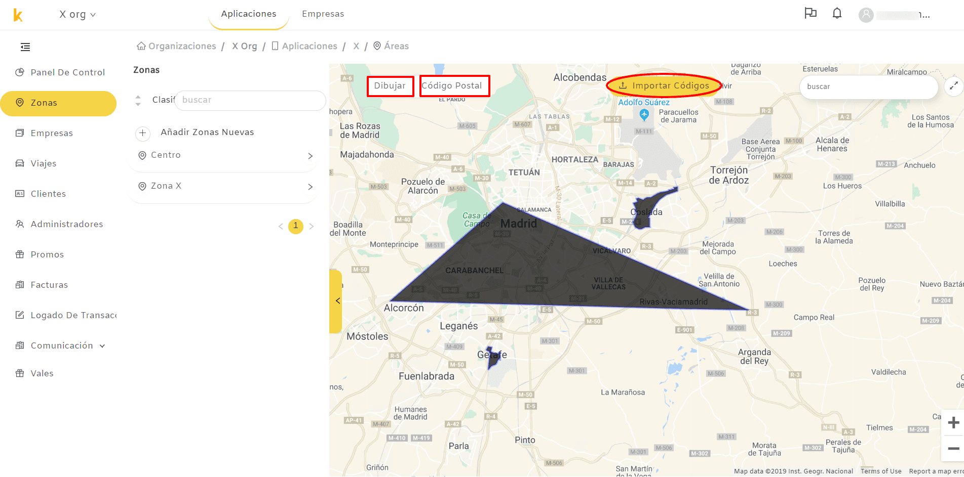Image resolution: width=964 pixels, height=477 pixels.
Task: Click the plus icon to add zone
Action: point(143,133)
